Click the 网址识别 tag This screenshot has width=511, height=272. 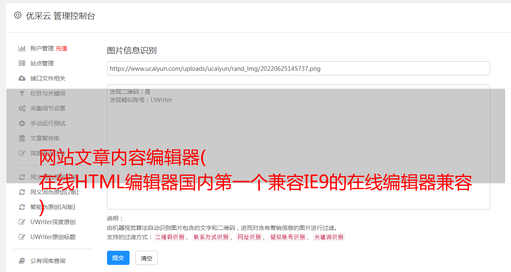tap(249, 237)
